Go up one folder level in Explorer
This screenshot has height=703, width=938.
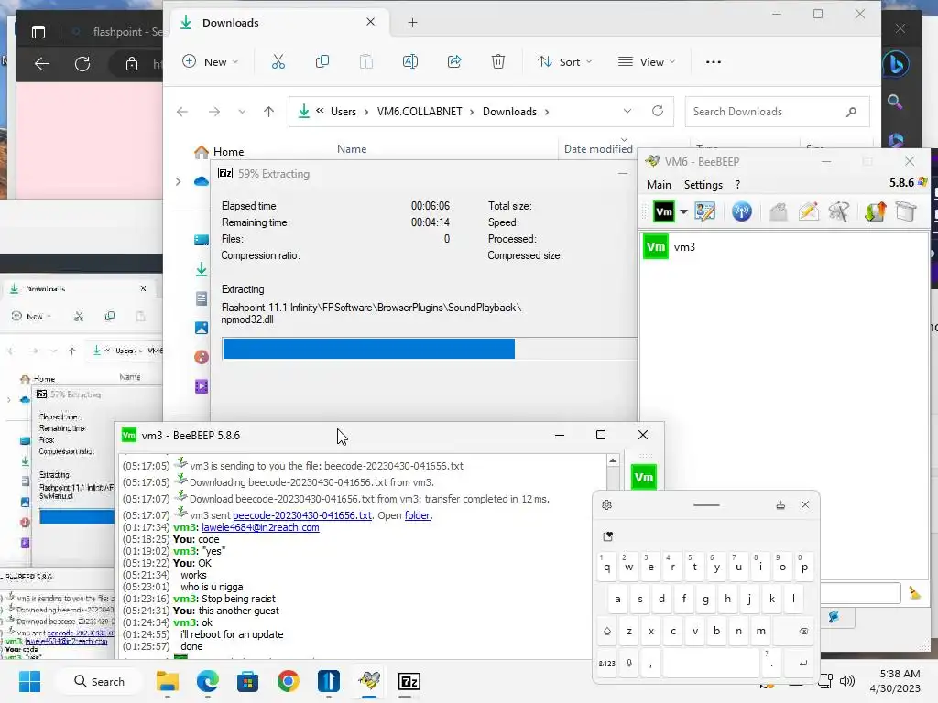[x=268, y=111]
